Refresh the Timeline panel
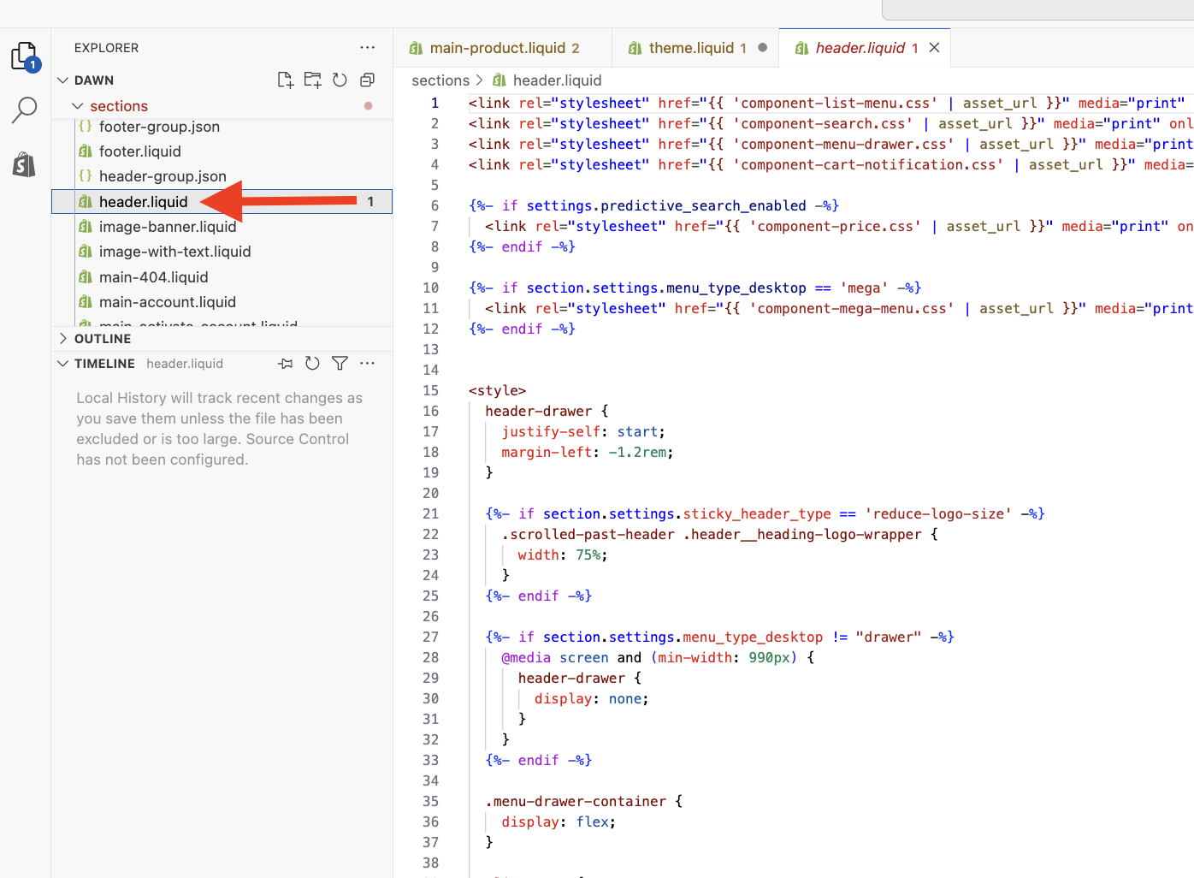Screen dimensions: 1194x878 312,364
